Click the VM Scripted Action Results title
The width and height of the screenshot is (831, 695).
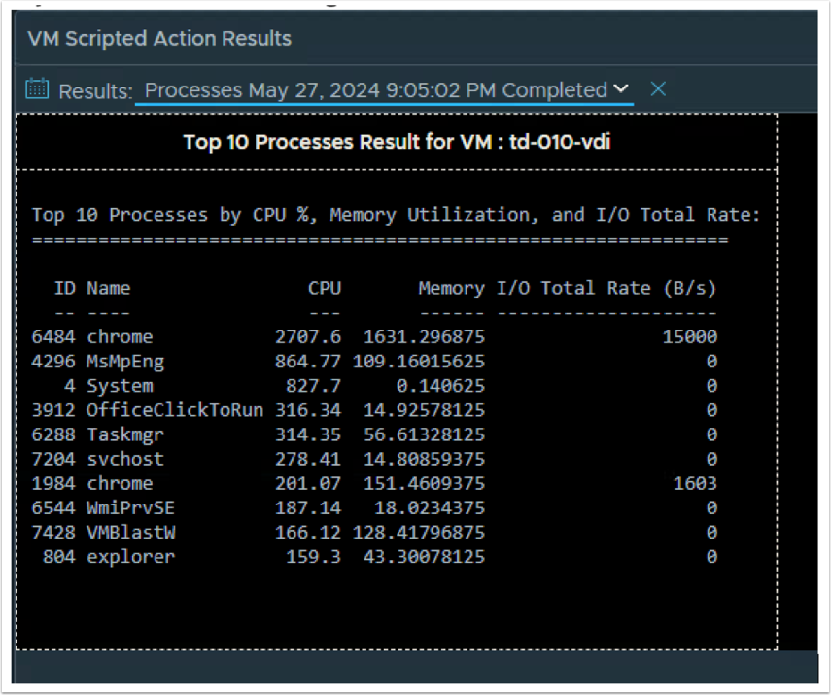159,39
